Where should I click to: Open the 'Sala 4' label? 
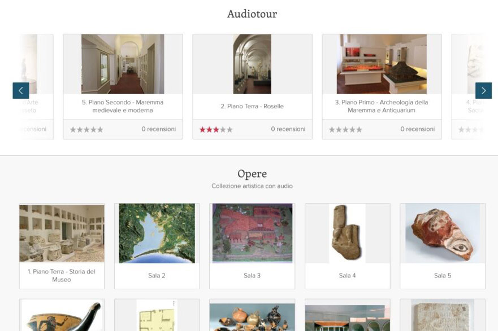[x=347, y=275]
